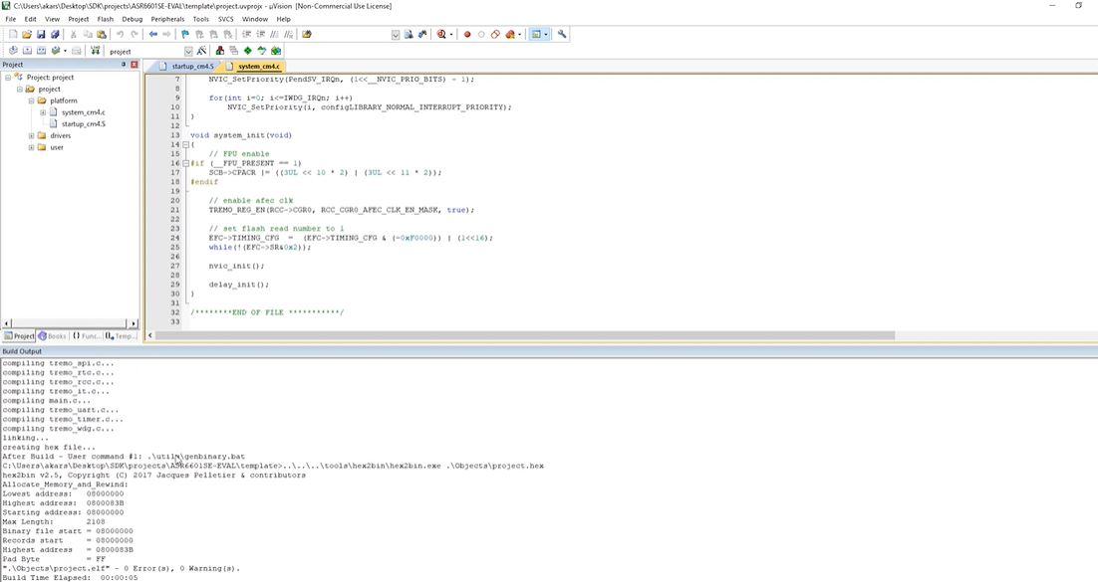This screenshot has height=582, width=1098.
Task: Navigate backwards with the blue arrow
Action: pyautogui.click(x=152, y=34)
